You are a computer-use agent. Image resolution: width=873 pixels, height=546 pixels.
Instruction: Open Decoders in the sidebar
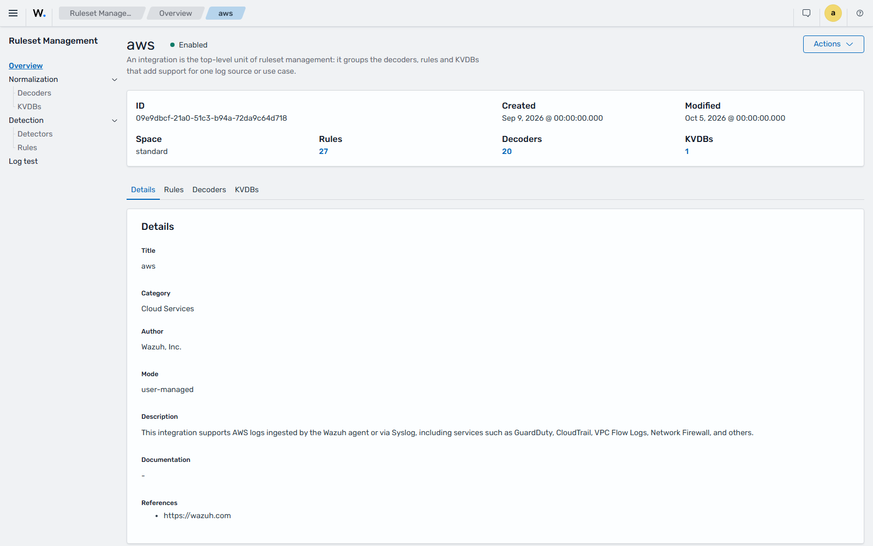click(x=34, y=93)
